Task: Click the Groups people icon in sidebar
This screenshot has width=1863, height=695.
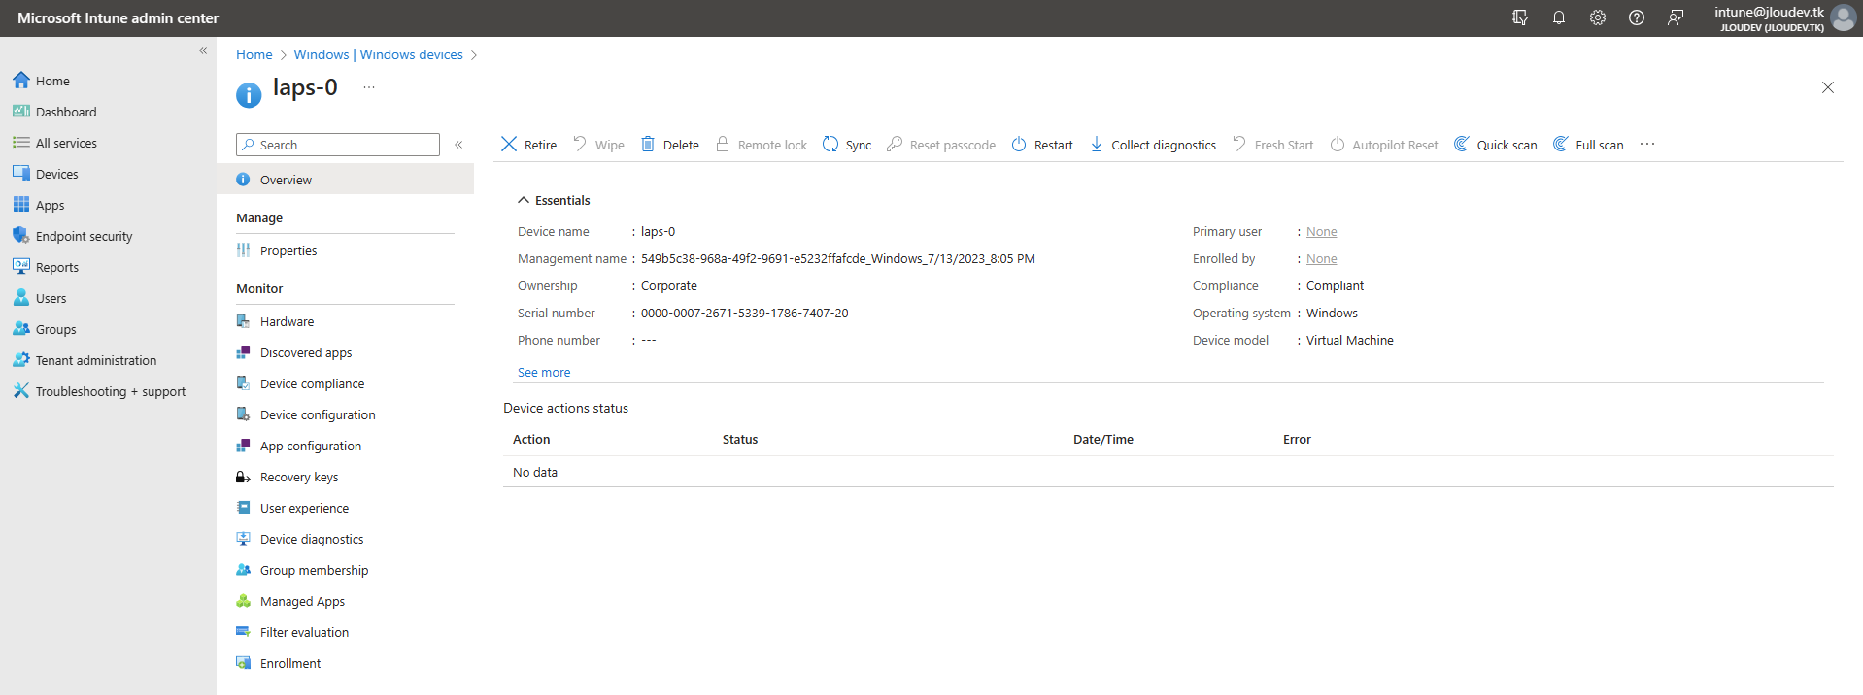Action: pos(21,328)
